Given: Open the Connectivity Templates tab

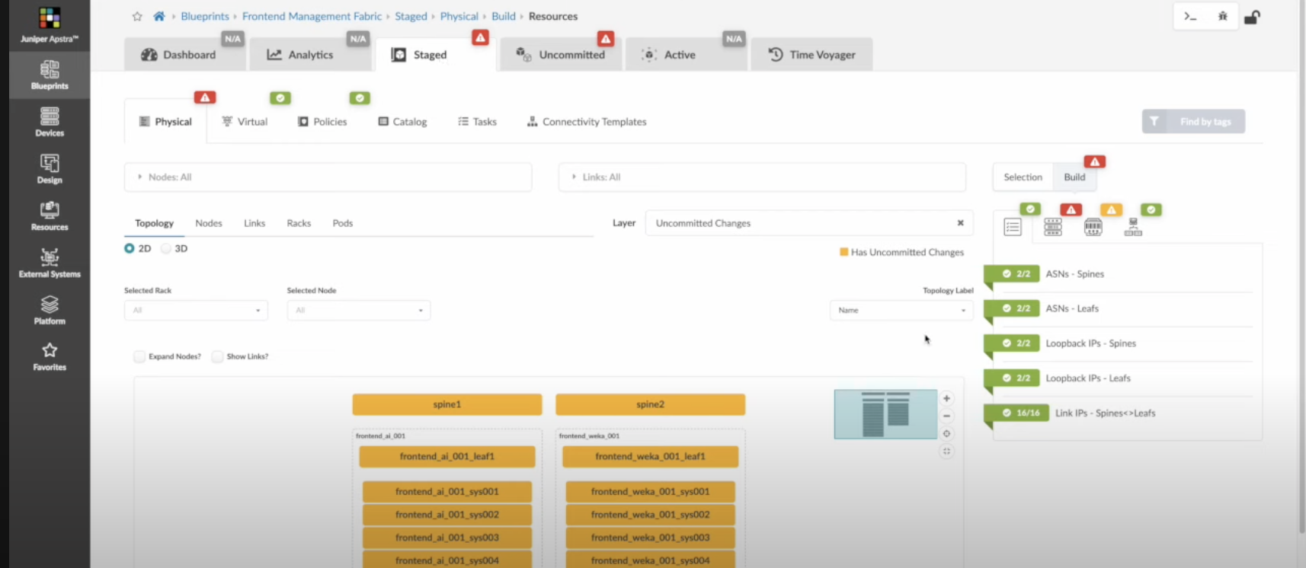Looking at the screenshot, I should tap(586, 122).
